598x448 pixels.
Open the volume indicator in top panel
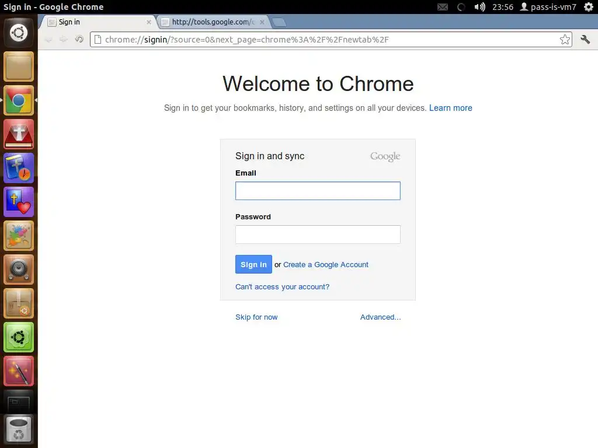479,7
